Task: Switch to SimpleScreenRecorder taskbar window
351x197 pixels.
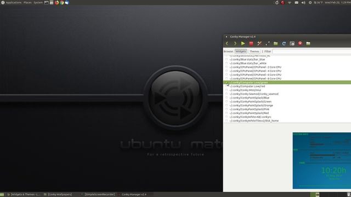Action: pyautogui.click(x=98, y=195)
